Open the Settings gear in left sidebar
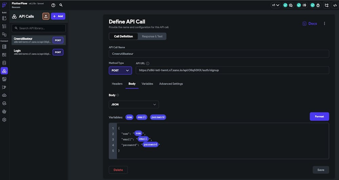 click(x=4, y=120)
